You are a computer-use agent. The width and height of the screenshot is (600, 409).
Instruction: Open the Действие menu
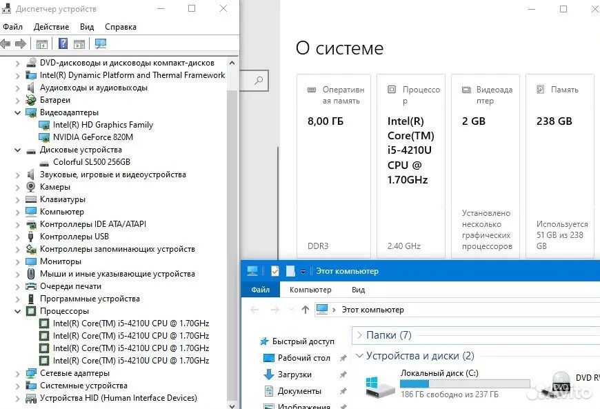pyautogui.click(x=51, y=27)
